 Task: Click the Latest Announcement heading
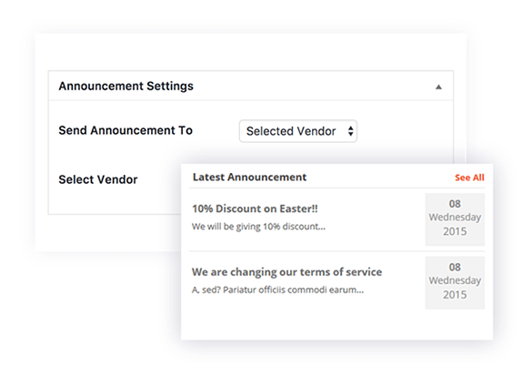point(249,178)
